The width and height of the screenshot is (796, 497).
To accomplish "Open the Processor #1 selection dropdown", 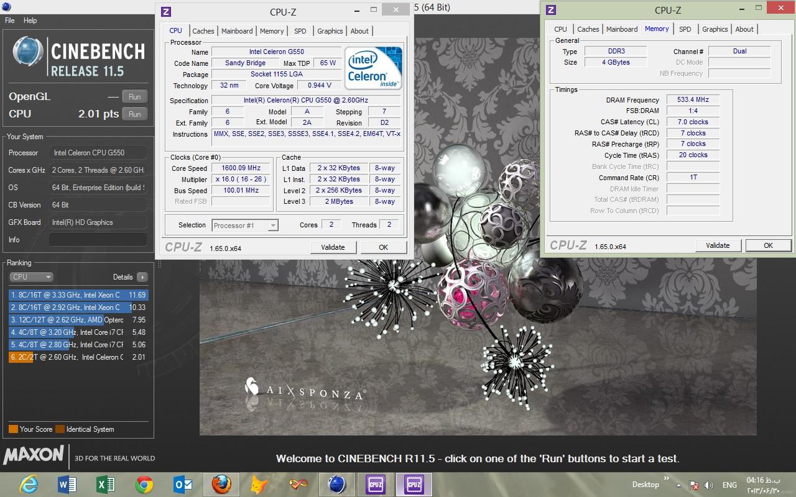I will [245, 226].
